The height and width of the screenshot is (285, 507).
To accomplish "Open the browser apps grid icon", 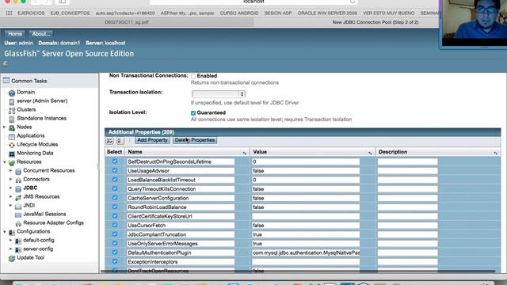I will tap(9, 13).
